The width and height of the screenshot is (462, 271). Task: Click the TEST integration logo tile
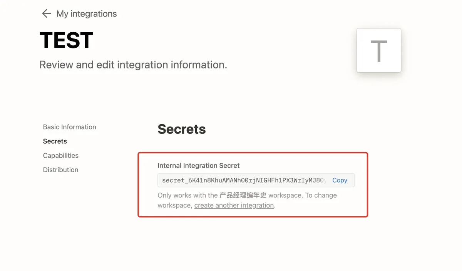pyautogui.click(x=379, y=50)
